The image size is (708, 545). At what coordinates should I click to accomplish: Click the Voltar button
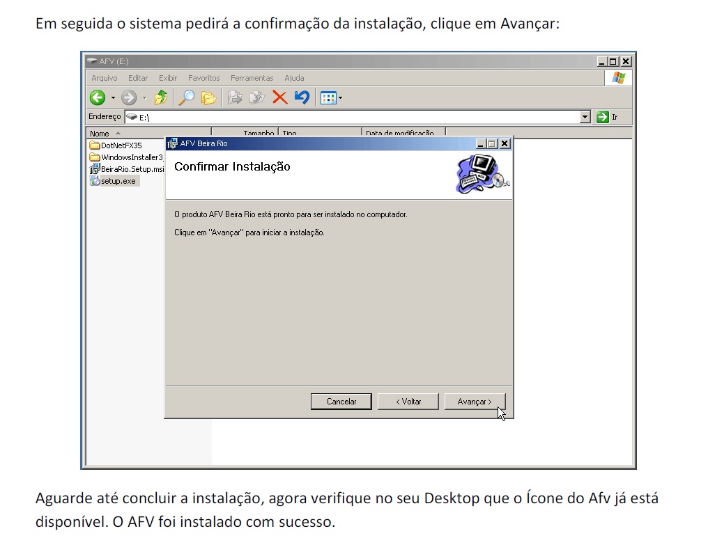tap(408, 402)
